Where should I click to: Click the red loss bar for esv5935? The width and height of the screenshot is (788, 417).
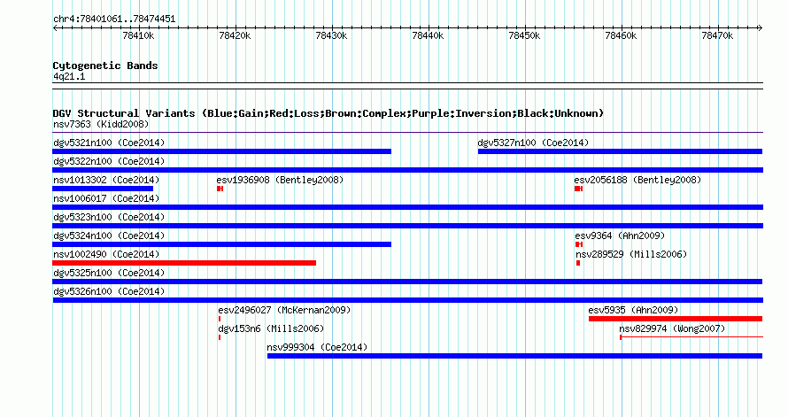click(x=676, y=319)
